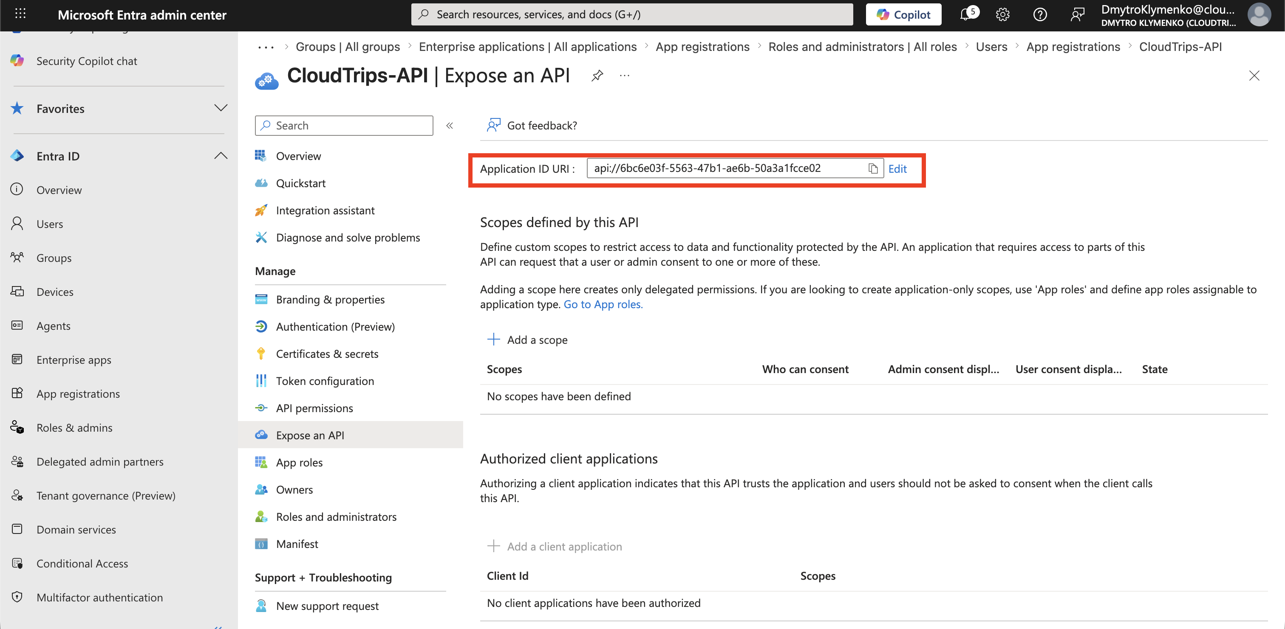This screenshot has height=629, width=1285.
Task: Open settings gear icon
Action: click(1002, 14)
